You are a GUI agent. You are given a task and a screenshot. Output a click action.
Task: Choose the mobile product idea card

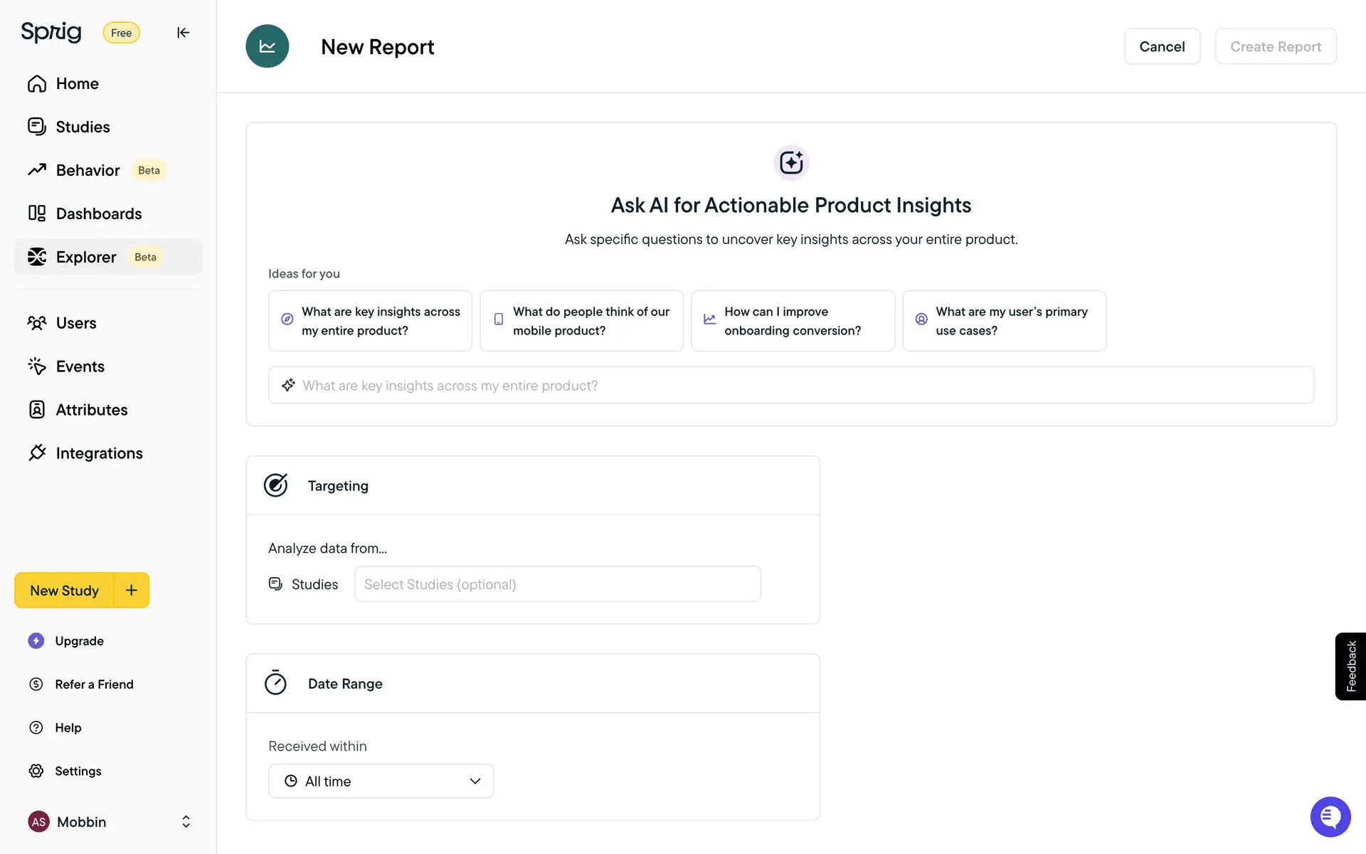coord(581,321)
